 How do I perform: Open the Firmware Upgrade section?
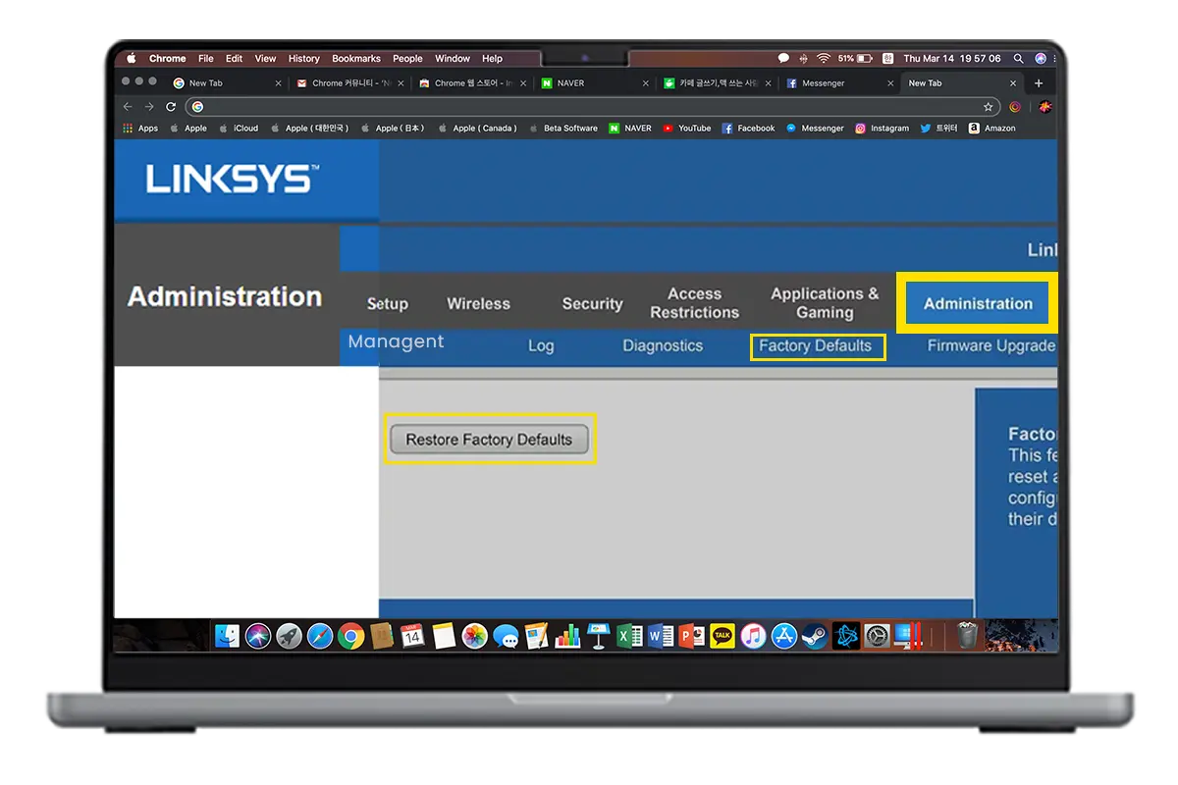tap(991, 345)
